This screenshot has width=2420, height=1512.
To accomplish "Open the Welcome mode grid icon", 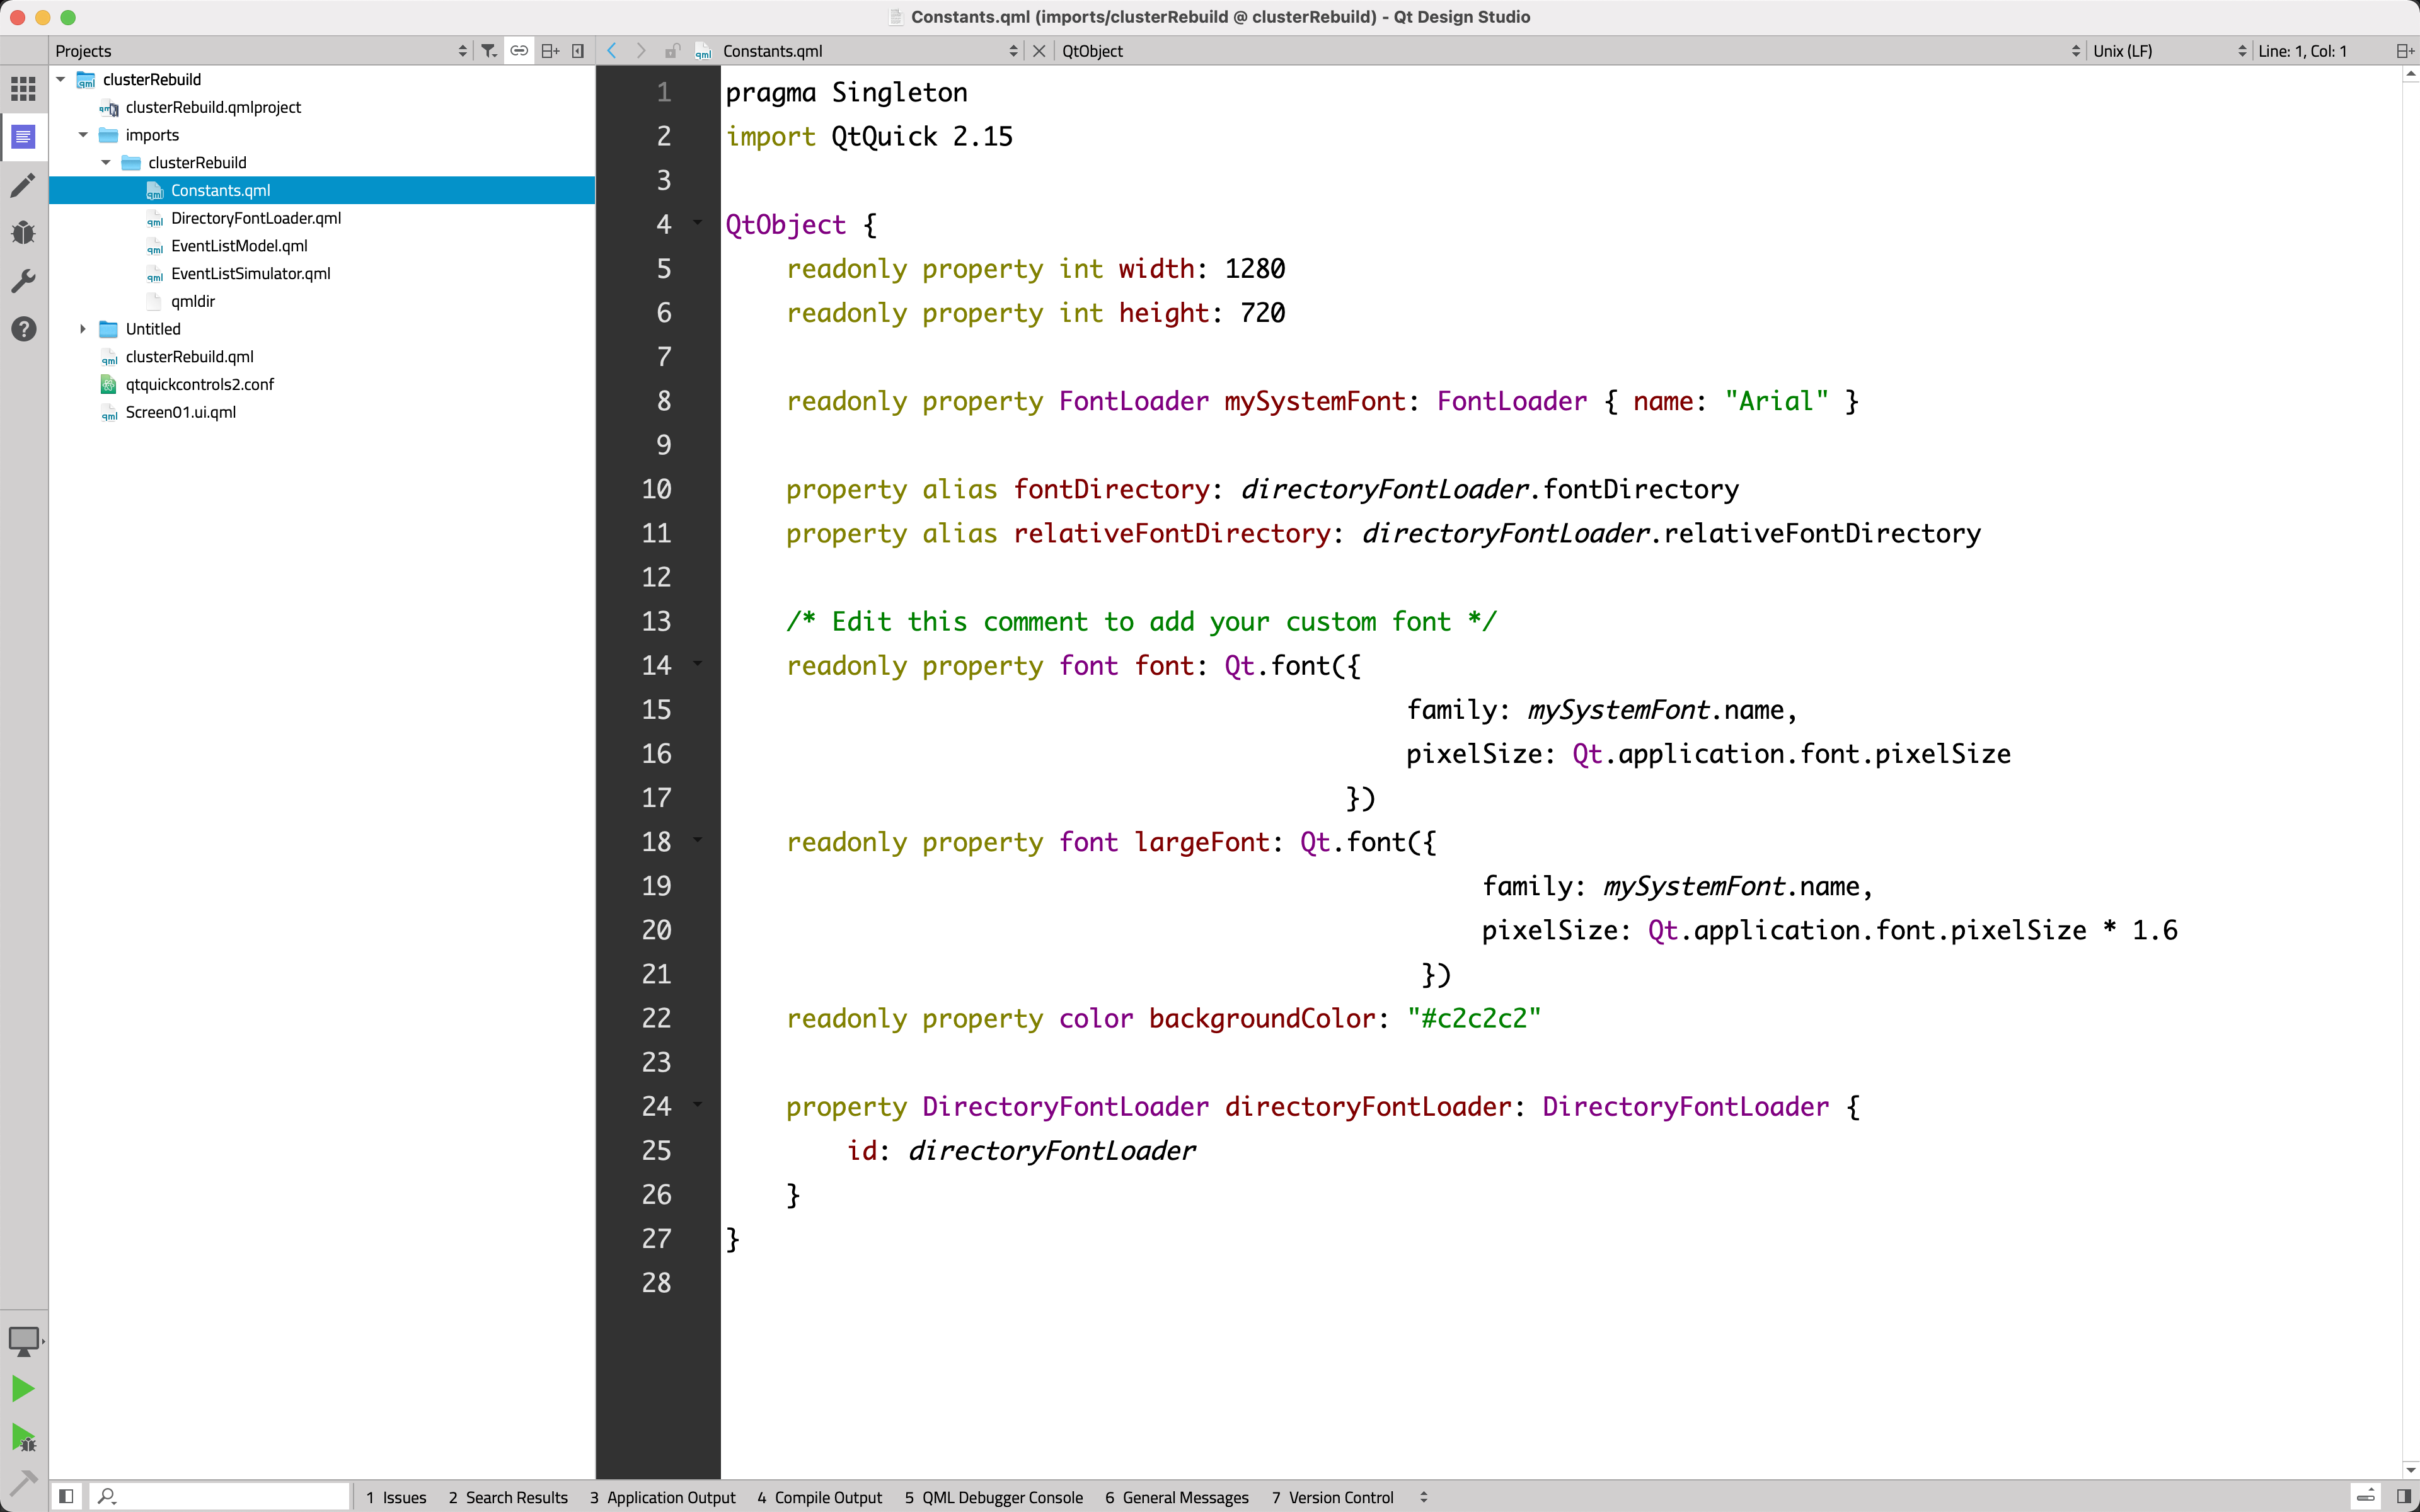I will 23,88.
